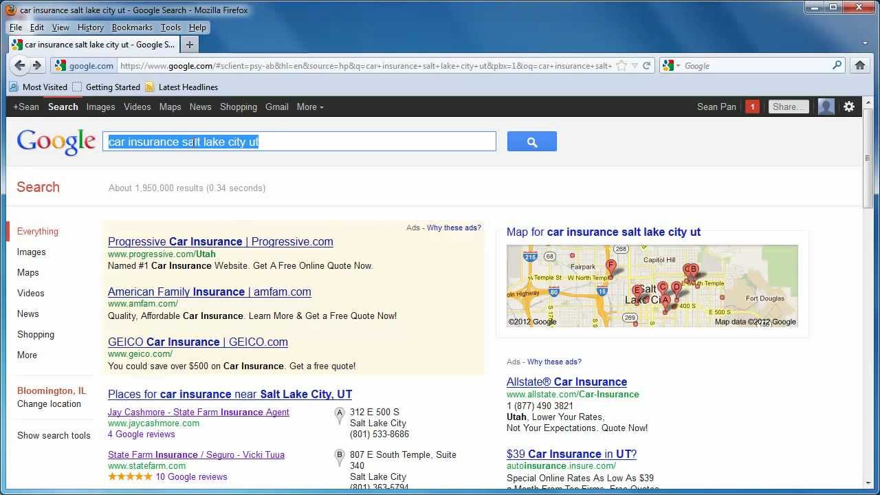This screenshot has width=880, height=495.
Task: Click the google.com site identity button
Action: click(x=84, y=66)
